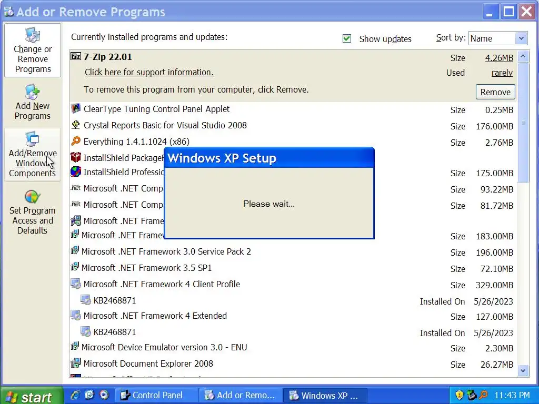
Task: Launch Internet Explorer from Quick Launch
Action: (x=75, y=395)
